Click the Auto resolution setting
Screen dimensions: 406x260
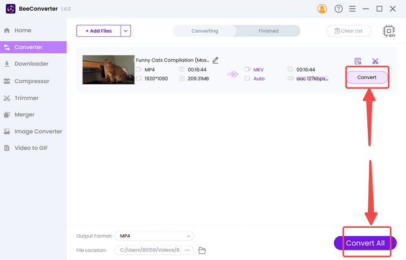click(259, 79)
